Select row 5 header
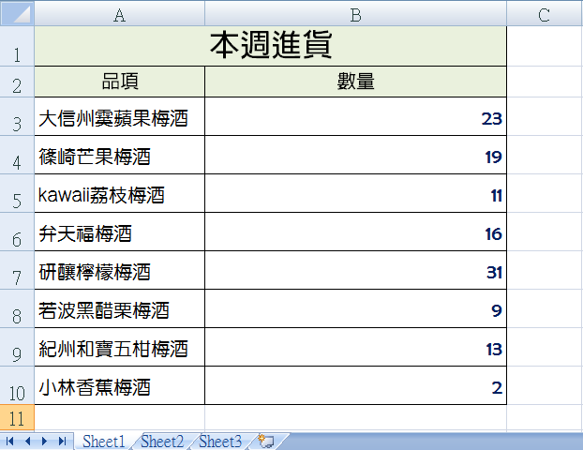The image size is (583, 450). pos(17,193)
